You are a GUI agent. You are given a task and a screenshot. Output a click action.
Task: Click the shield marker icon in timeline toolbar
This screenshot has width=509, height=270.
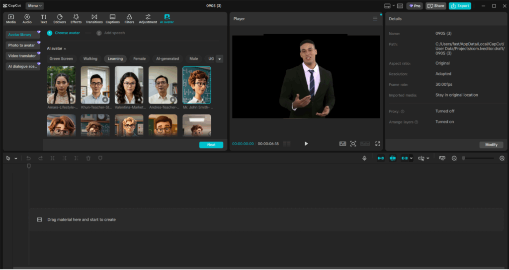100,158
